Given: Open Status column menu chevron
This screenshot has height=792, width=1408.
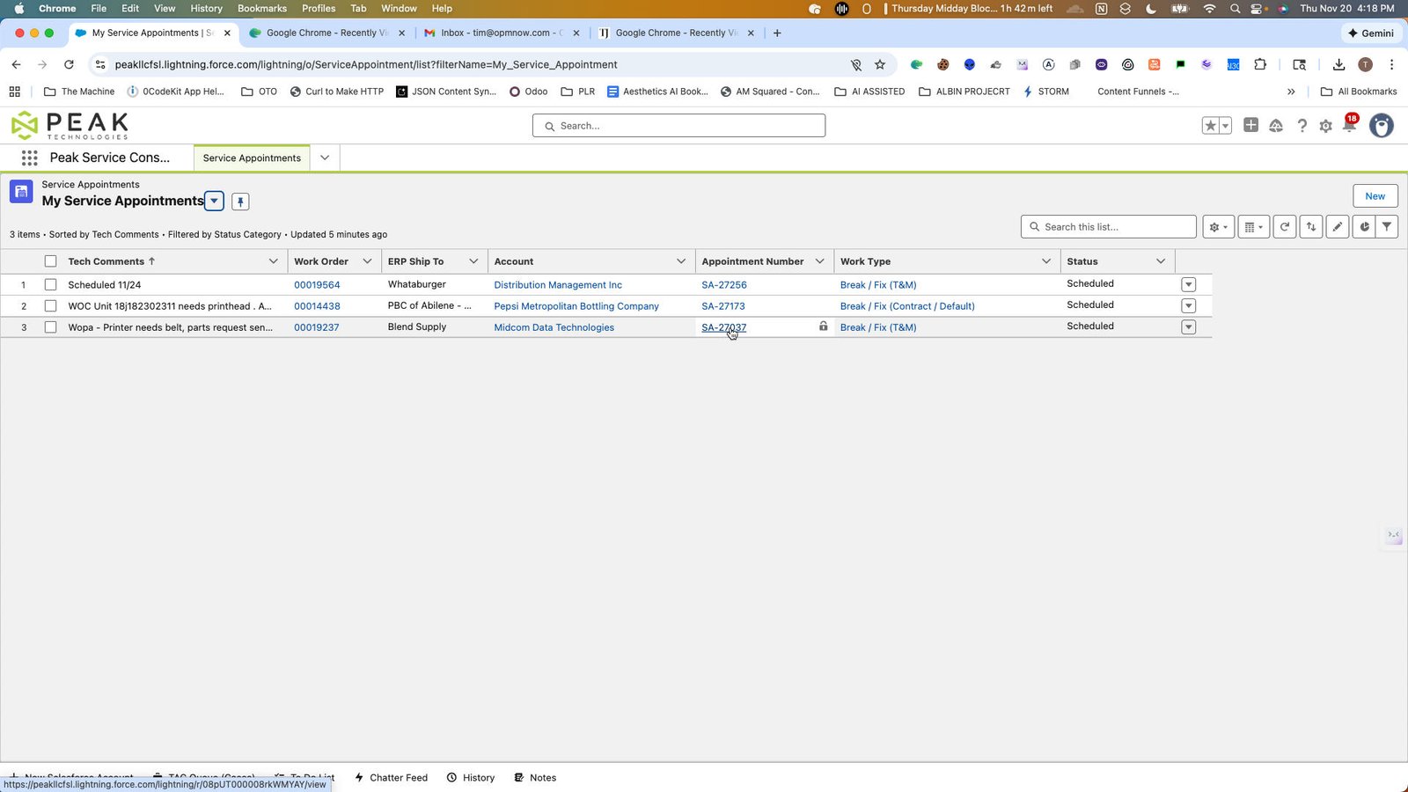Looking at the screenshot, I should 1161,261.
